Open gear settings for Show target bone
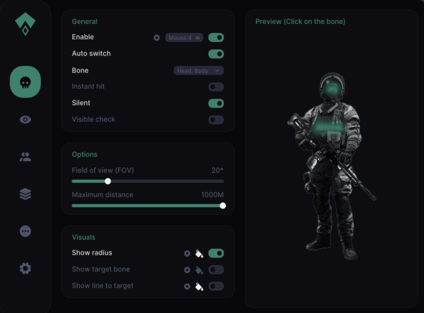The width and height of the screenshot is (424, 313). click(x=187, y=270)
